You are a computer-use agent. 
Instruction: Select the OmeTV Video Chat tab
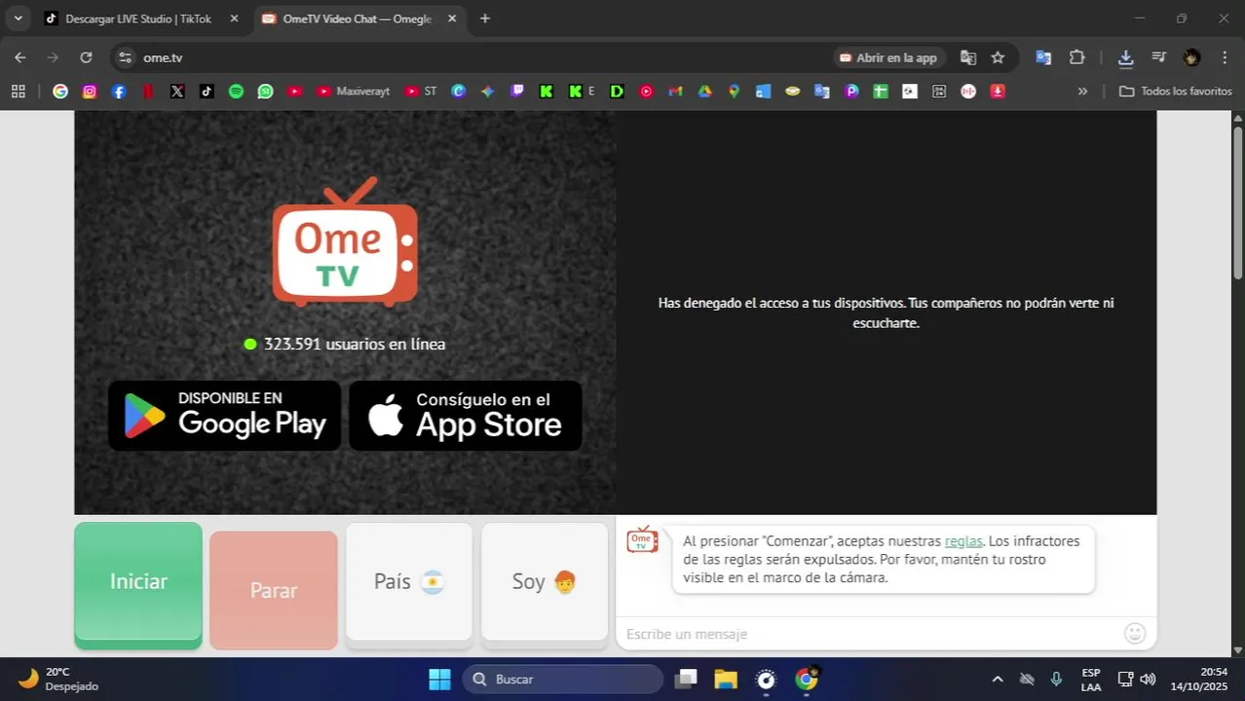coord(357,18)
